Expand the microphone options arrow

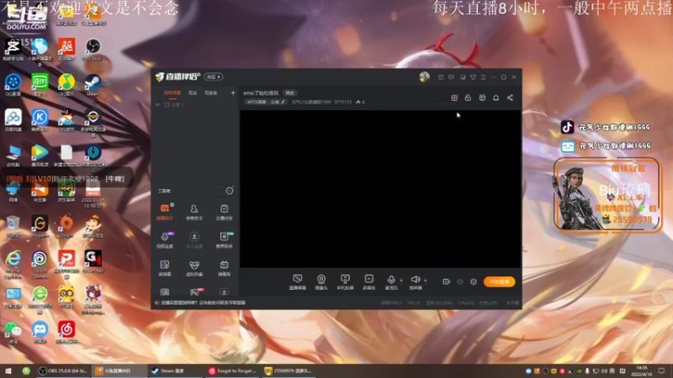401,281
